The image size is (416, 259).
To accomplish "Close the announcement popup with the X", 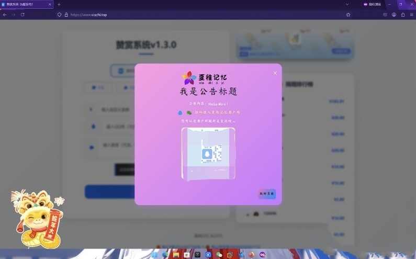I will click(275, 73).
